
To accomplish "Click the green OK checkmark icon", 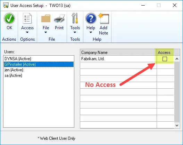I will click(9, 18).
